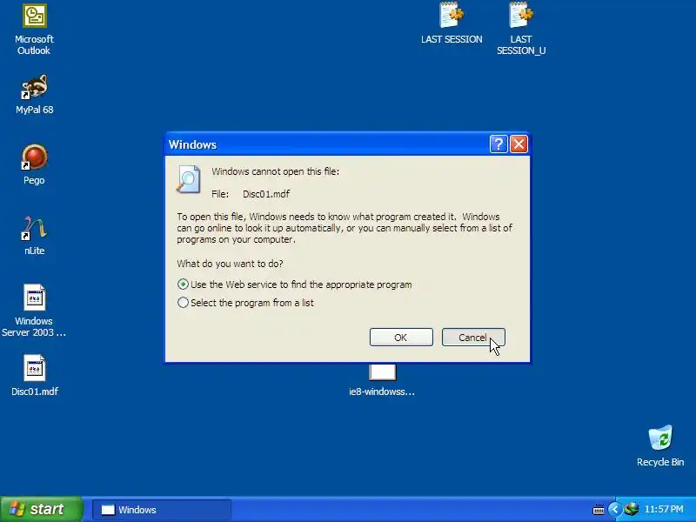Choose Select the program from a list

(245, 303)
